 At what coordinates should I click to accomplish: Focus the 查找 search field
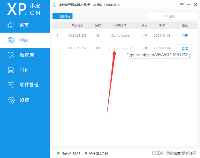click(172, 16)
